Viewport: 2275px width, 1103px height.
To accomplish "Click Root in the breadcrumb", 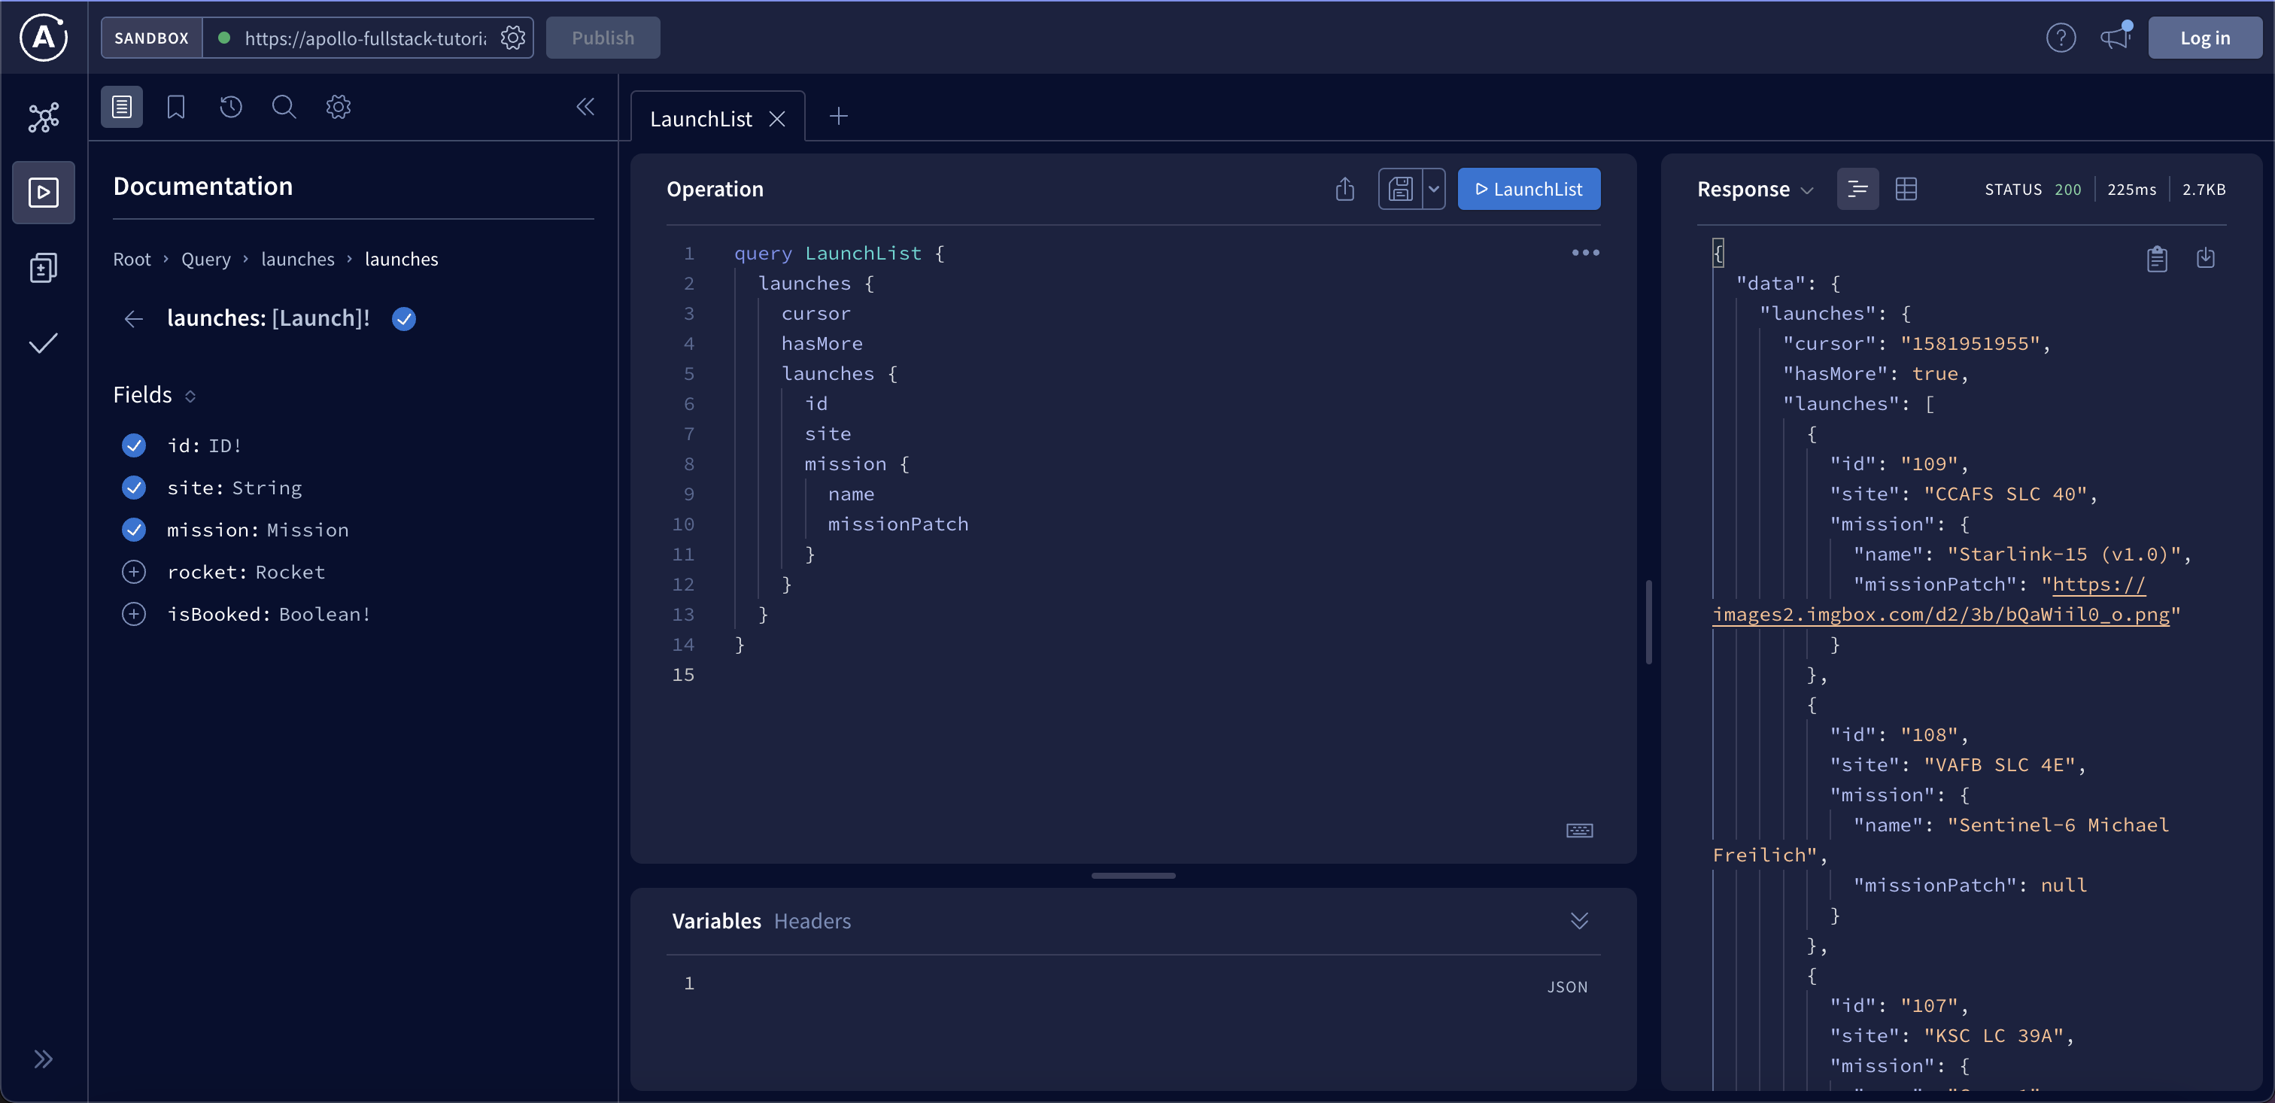I will click(132, 259).
